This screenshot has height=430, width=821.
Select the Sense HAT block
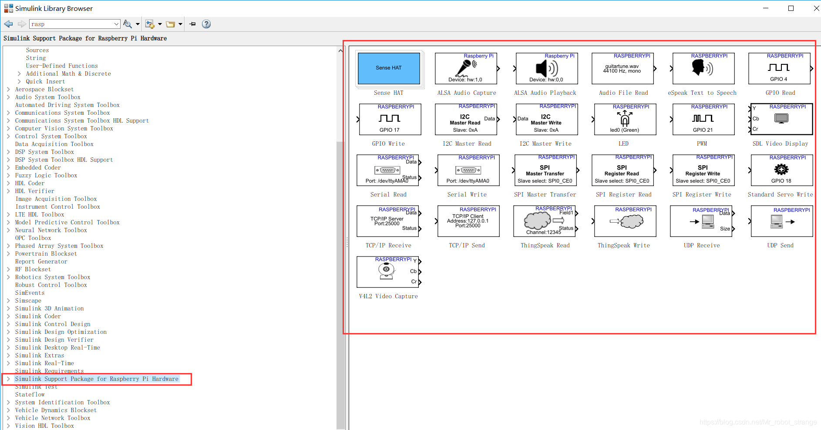[x=389, y=68]
